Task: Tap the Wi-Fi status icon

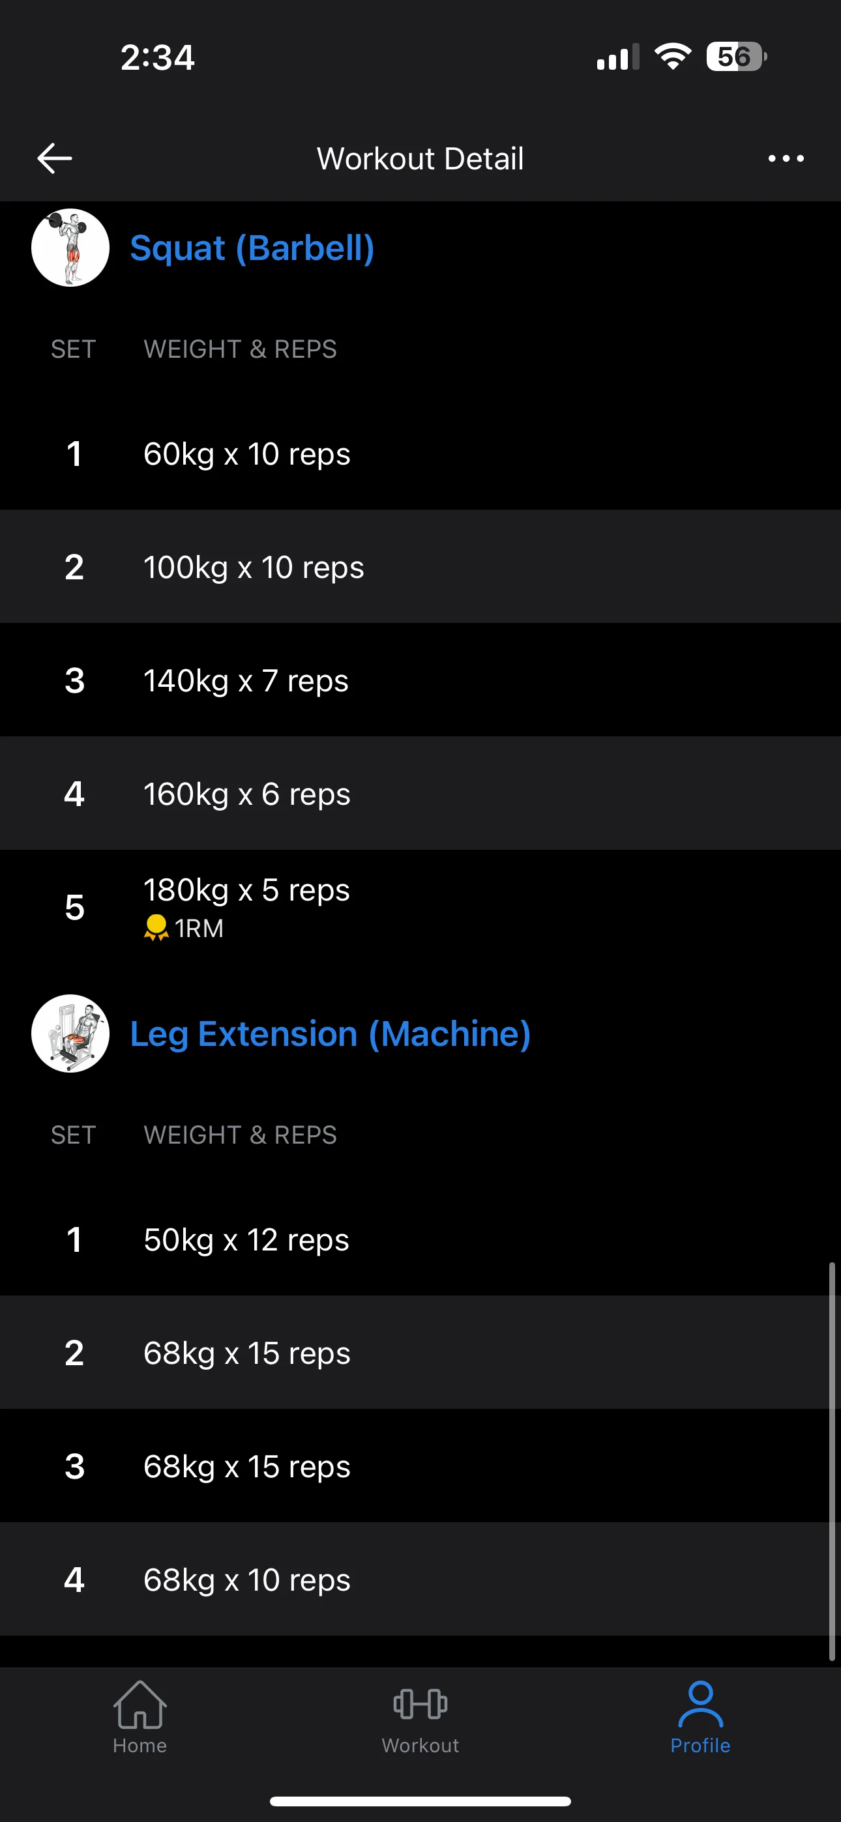Action: tap(673, 57)
